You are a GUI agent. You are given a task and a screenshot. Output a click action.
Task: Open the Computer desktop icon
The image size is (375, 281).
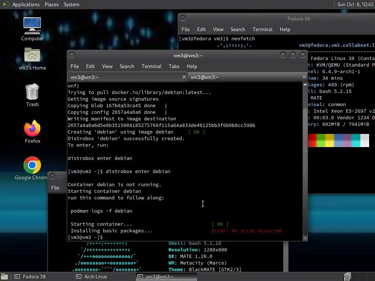(32, 29)
